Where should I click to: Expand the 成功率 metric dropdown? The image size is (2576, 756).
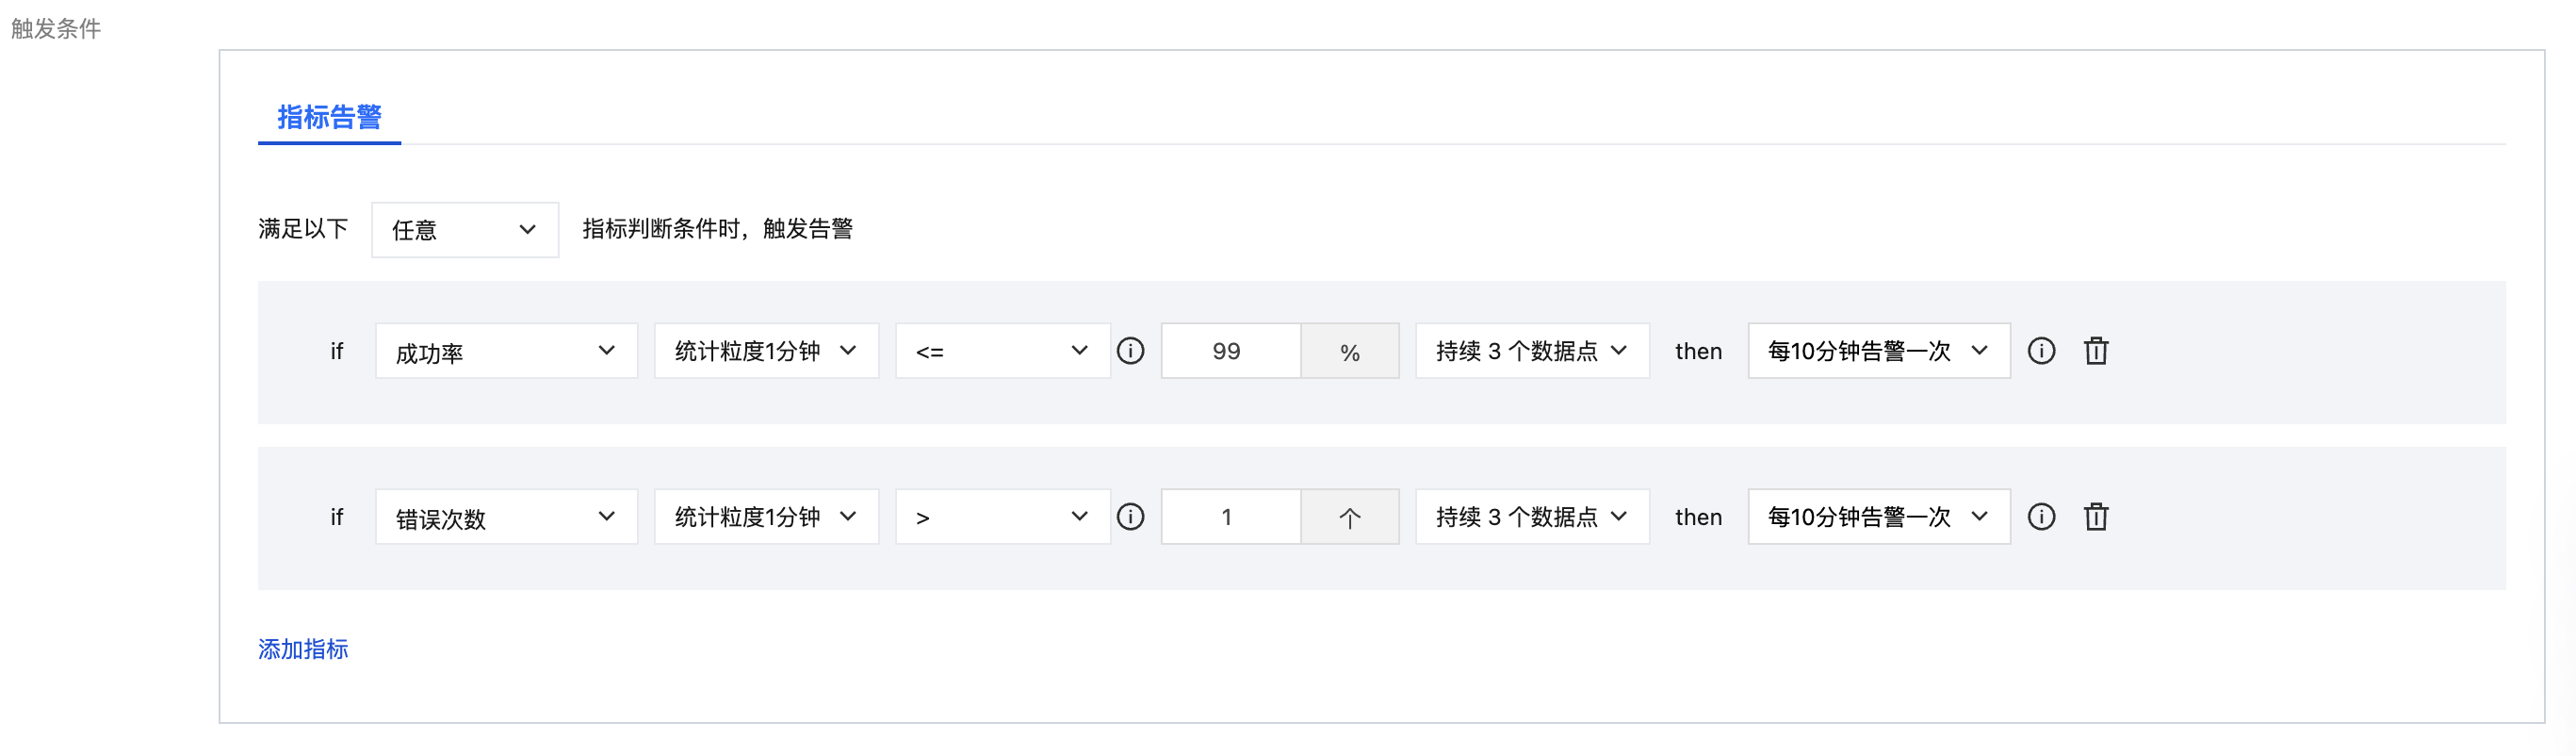coord(506,351)
